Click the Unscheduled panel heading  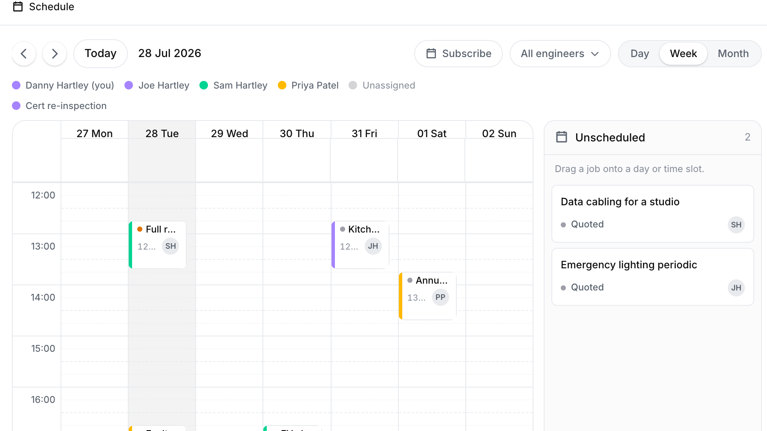click(x=610, y=138)
